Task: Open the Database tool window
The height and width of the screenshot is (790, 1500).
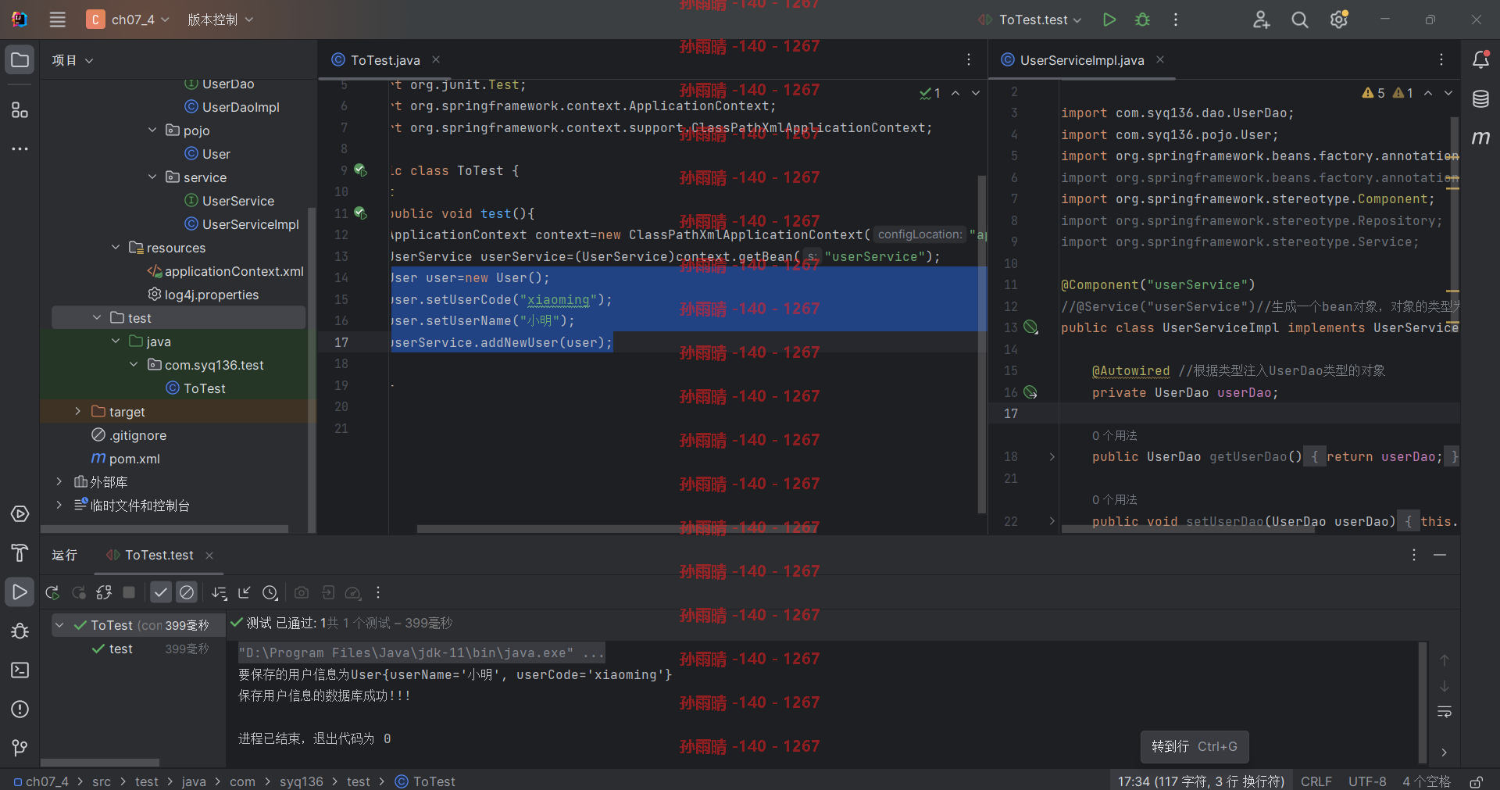Action: tap(1480, 98)
